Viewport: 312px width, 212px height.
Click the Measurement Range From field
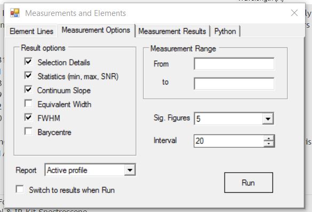point(234,64)
